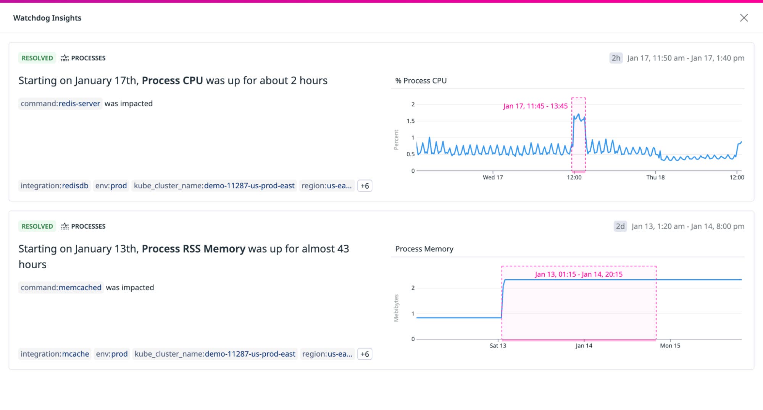Expand the truncated region:us-ea... tag

(327, 186)
